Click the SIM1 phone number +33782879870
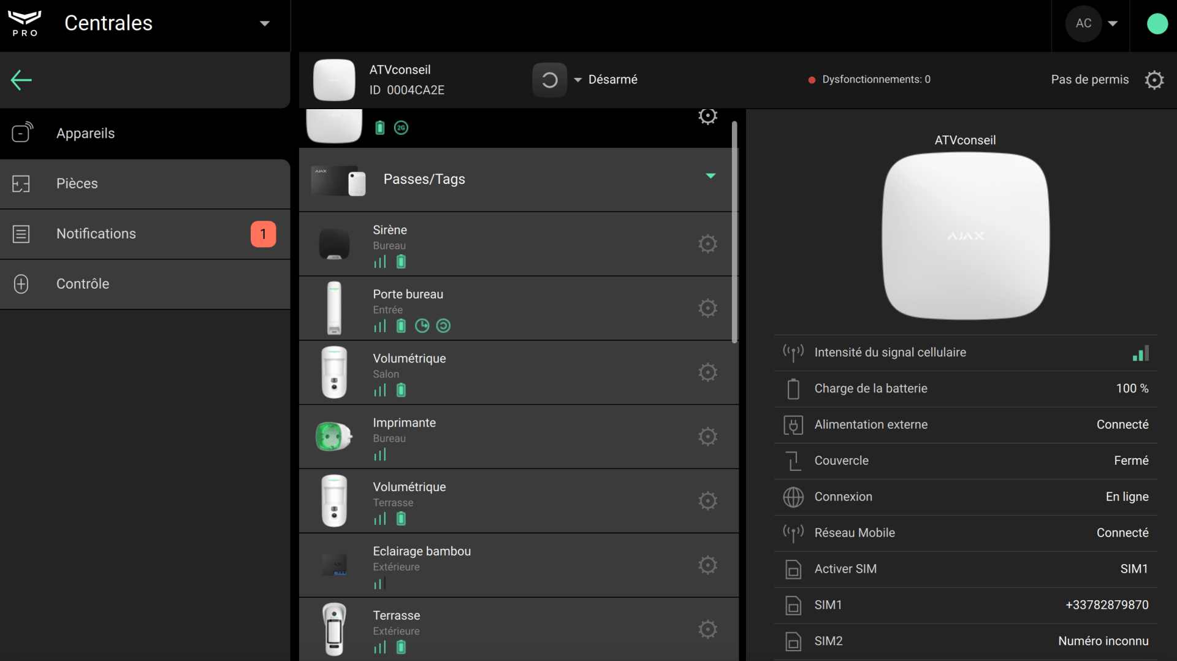This screenshot has width=1177, height=661. pos(1107,605)
